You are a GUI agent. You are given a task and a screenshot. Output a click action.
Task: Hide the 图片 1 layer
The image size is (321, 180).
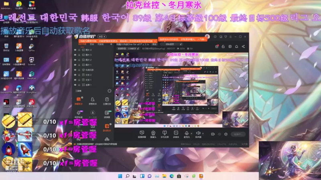pyautogui.click(x=75, y=65)
